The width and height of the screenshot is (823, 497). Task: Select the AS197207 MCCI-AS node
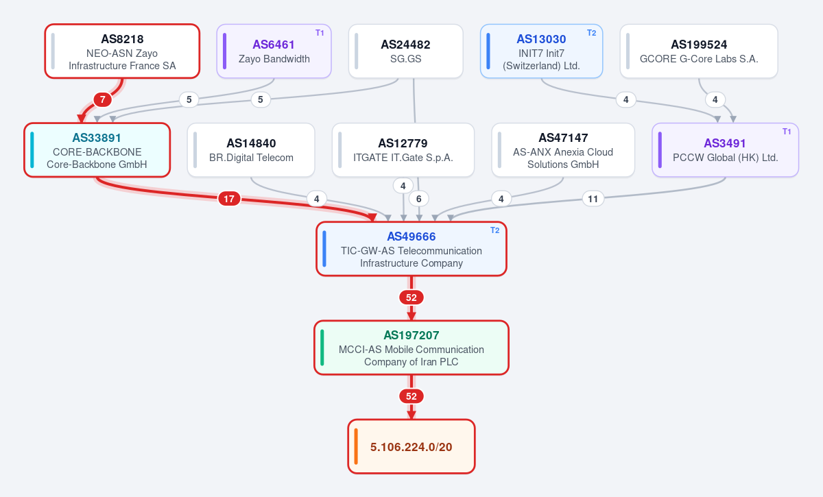411,348
